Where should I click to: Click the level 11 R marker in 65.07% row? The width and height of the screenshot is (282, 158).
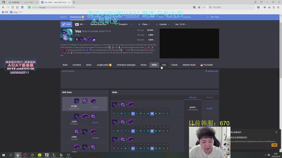(152, 113)
